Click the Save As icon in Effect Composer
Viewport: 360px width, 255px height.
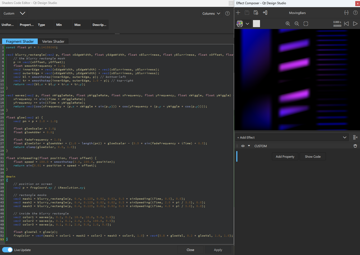point(256,12)
